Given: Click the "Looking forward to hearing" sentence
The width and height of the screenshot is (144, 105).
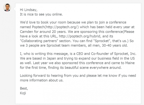Looking at the screenshot, I should click(x=41, y=76).
